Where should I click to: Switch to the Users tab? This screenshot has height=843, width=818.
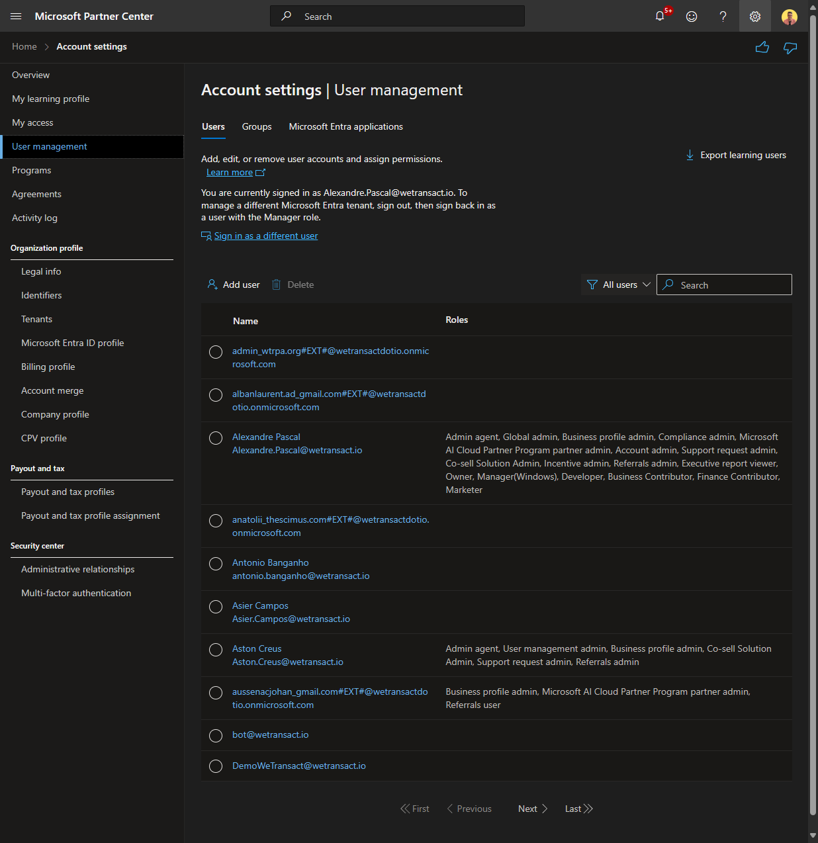click(x=213, y=126)
